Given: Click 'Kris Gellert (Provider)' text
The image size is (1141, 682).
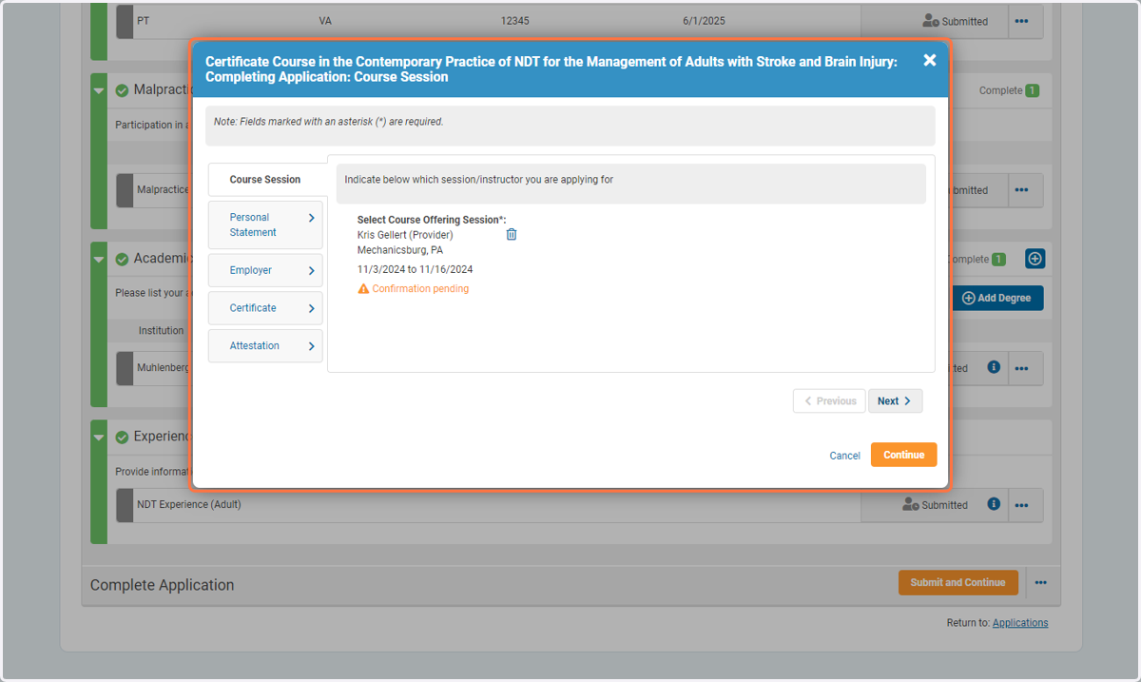Looking at the screenshot, I should [x=405, y=235].
